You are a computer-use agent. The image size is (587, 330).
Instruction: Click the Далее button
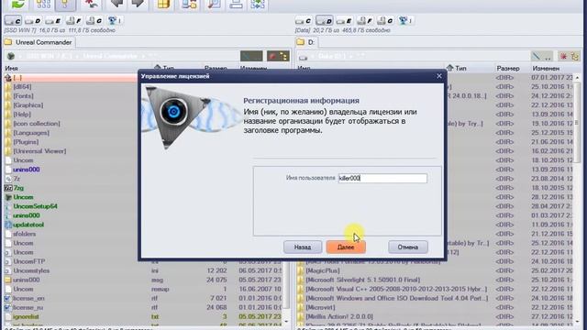[346, 247]
